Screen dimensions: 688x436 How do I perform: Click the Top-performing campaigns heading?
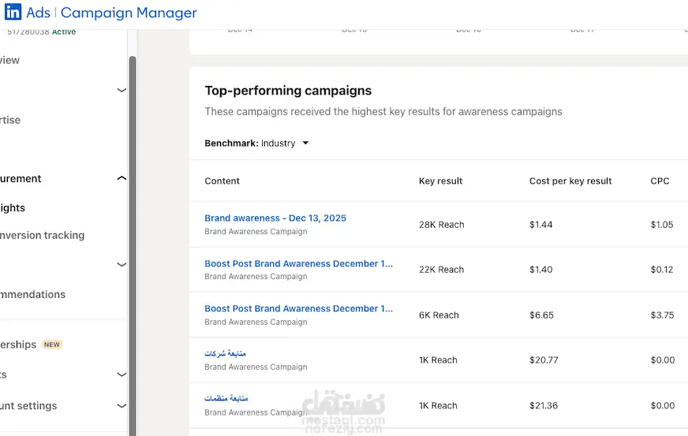[288, 91]
